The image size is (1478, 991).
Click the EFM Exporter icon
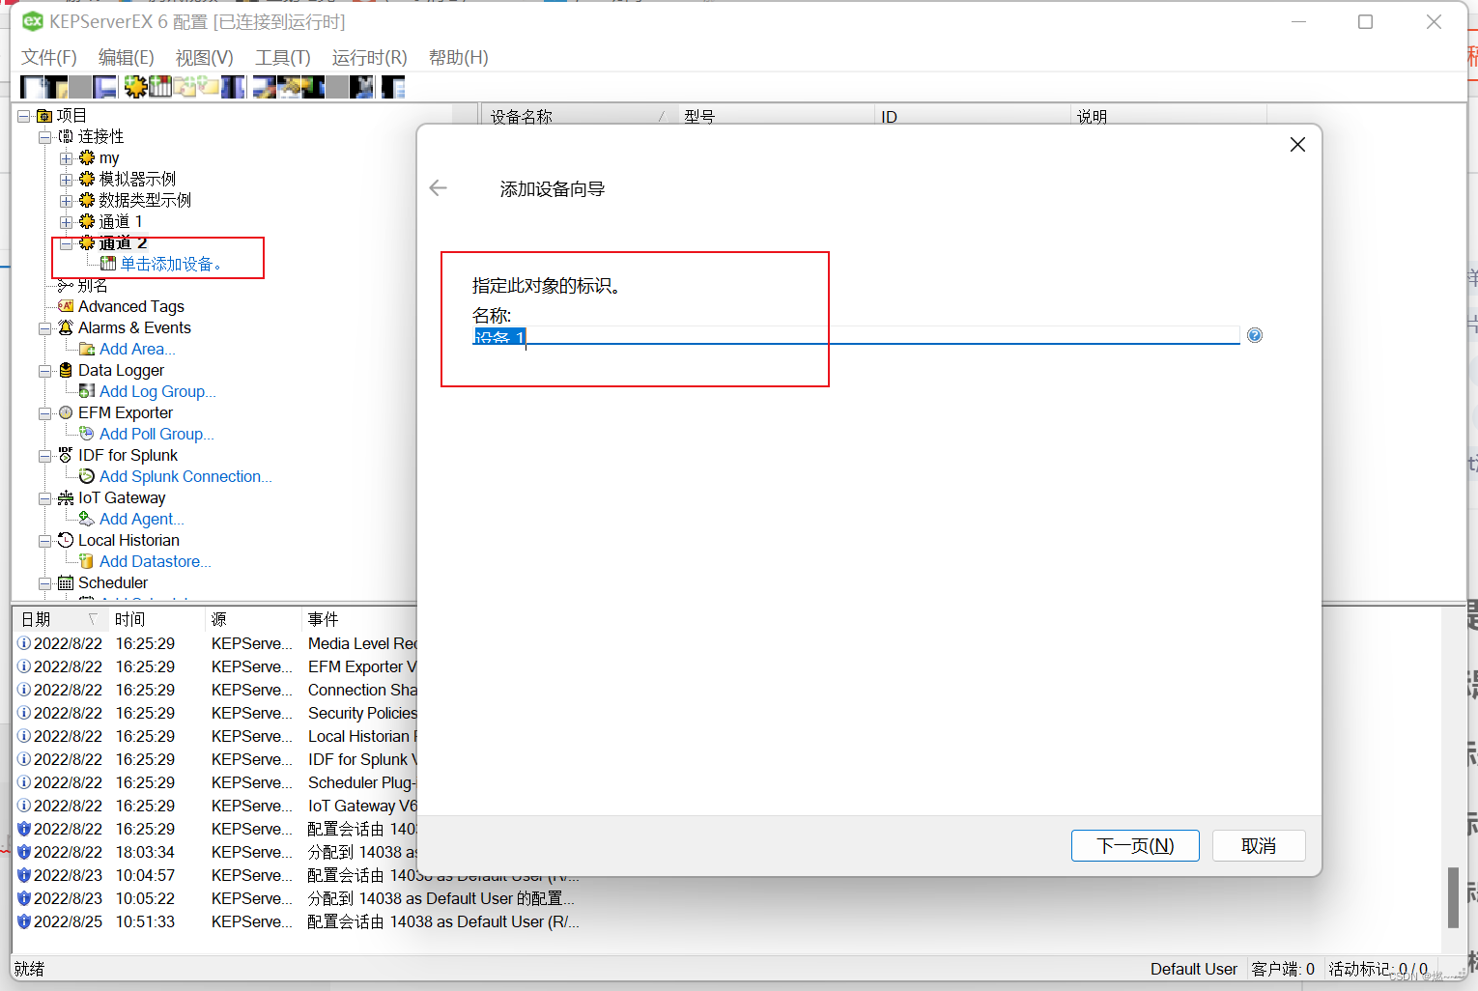coord(66,412)
